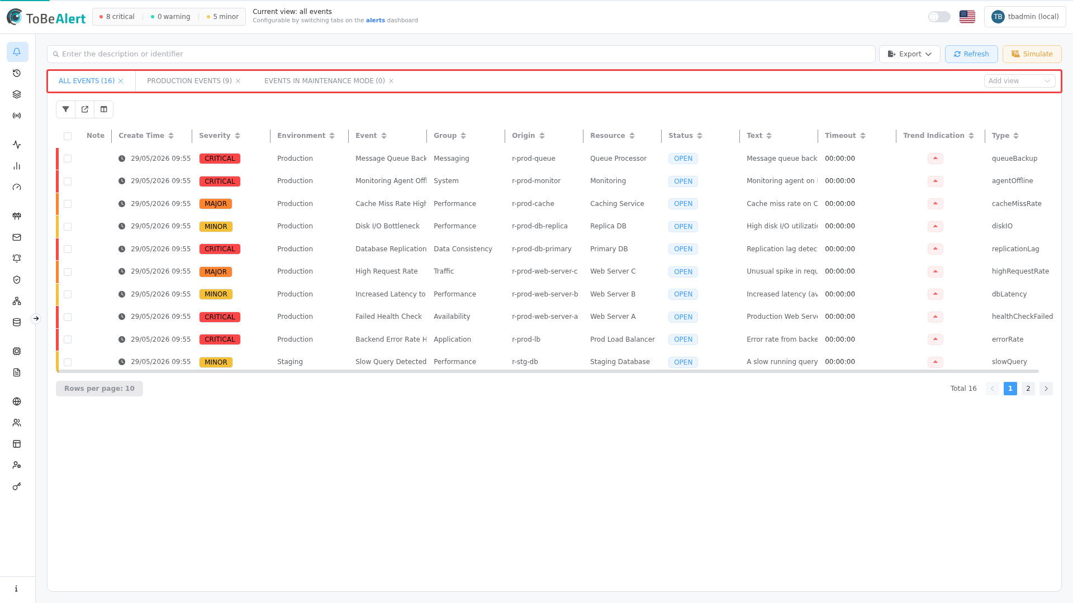Check the Message Queue Backup row checkbox

click(x=68, y=159)
